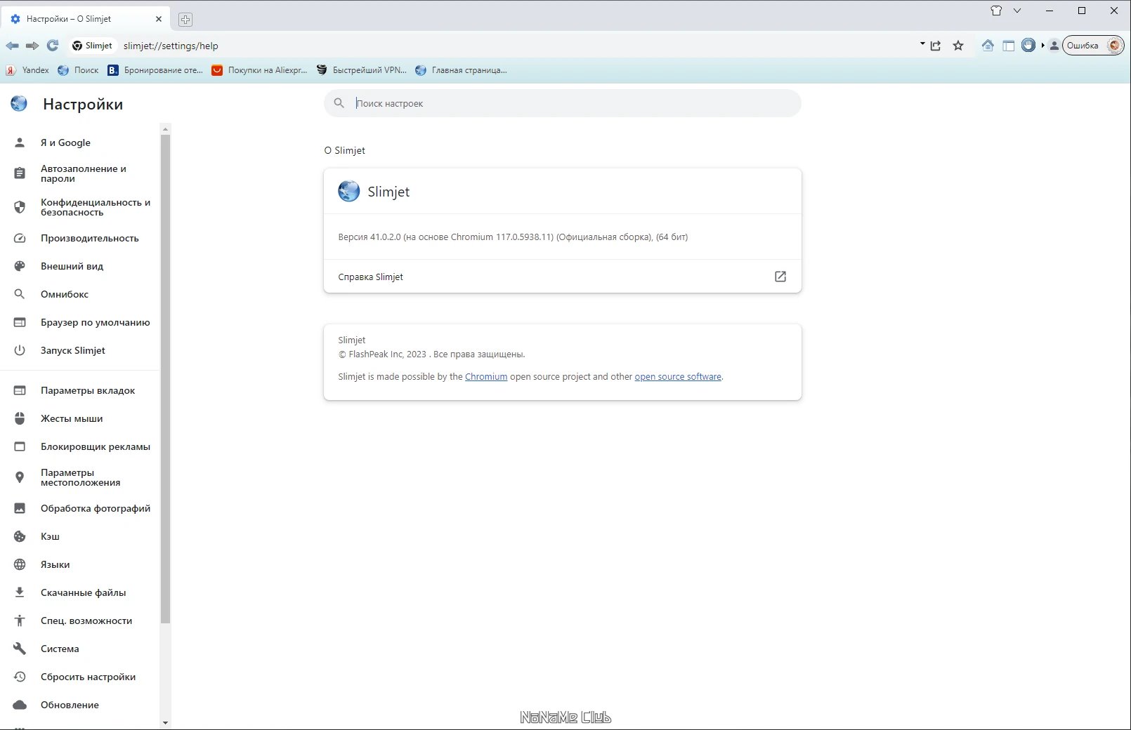Image resolution: width=1131 pixels, height=730 pixels.
Task: Open the Быстрейший VPN... bookmark
Action: click(x=362, y=70)
